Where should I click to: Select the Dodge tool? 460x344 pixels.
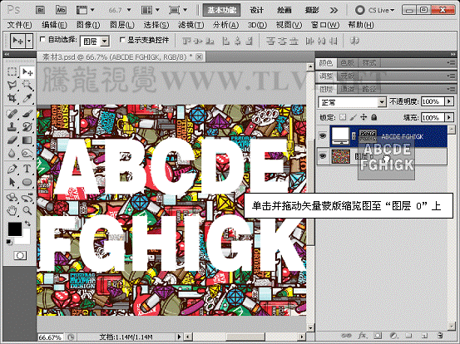(27, 153)
